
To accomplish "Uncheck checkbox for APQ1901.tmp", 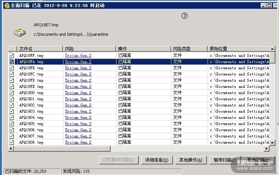I will click(x=12, y=99).
